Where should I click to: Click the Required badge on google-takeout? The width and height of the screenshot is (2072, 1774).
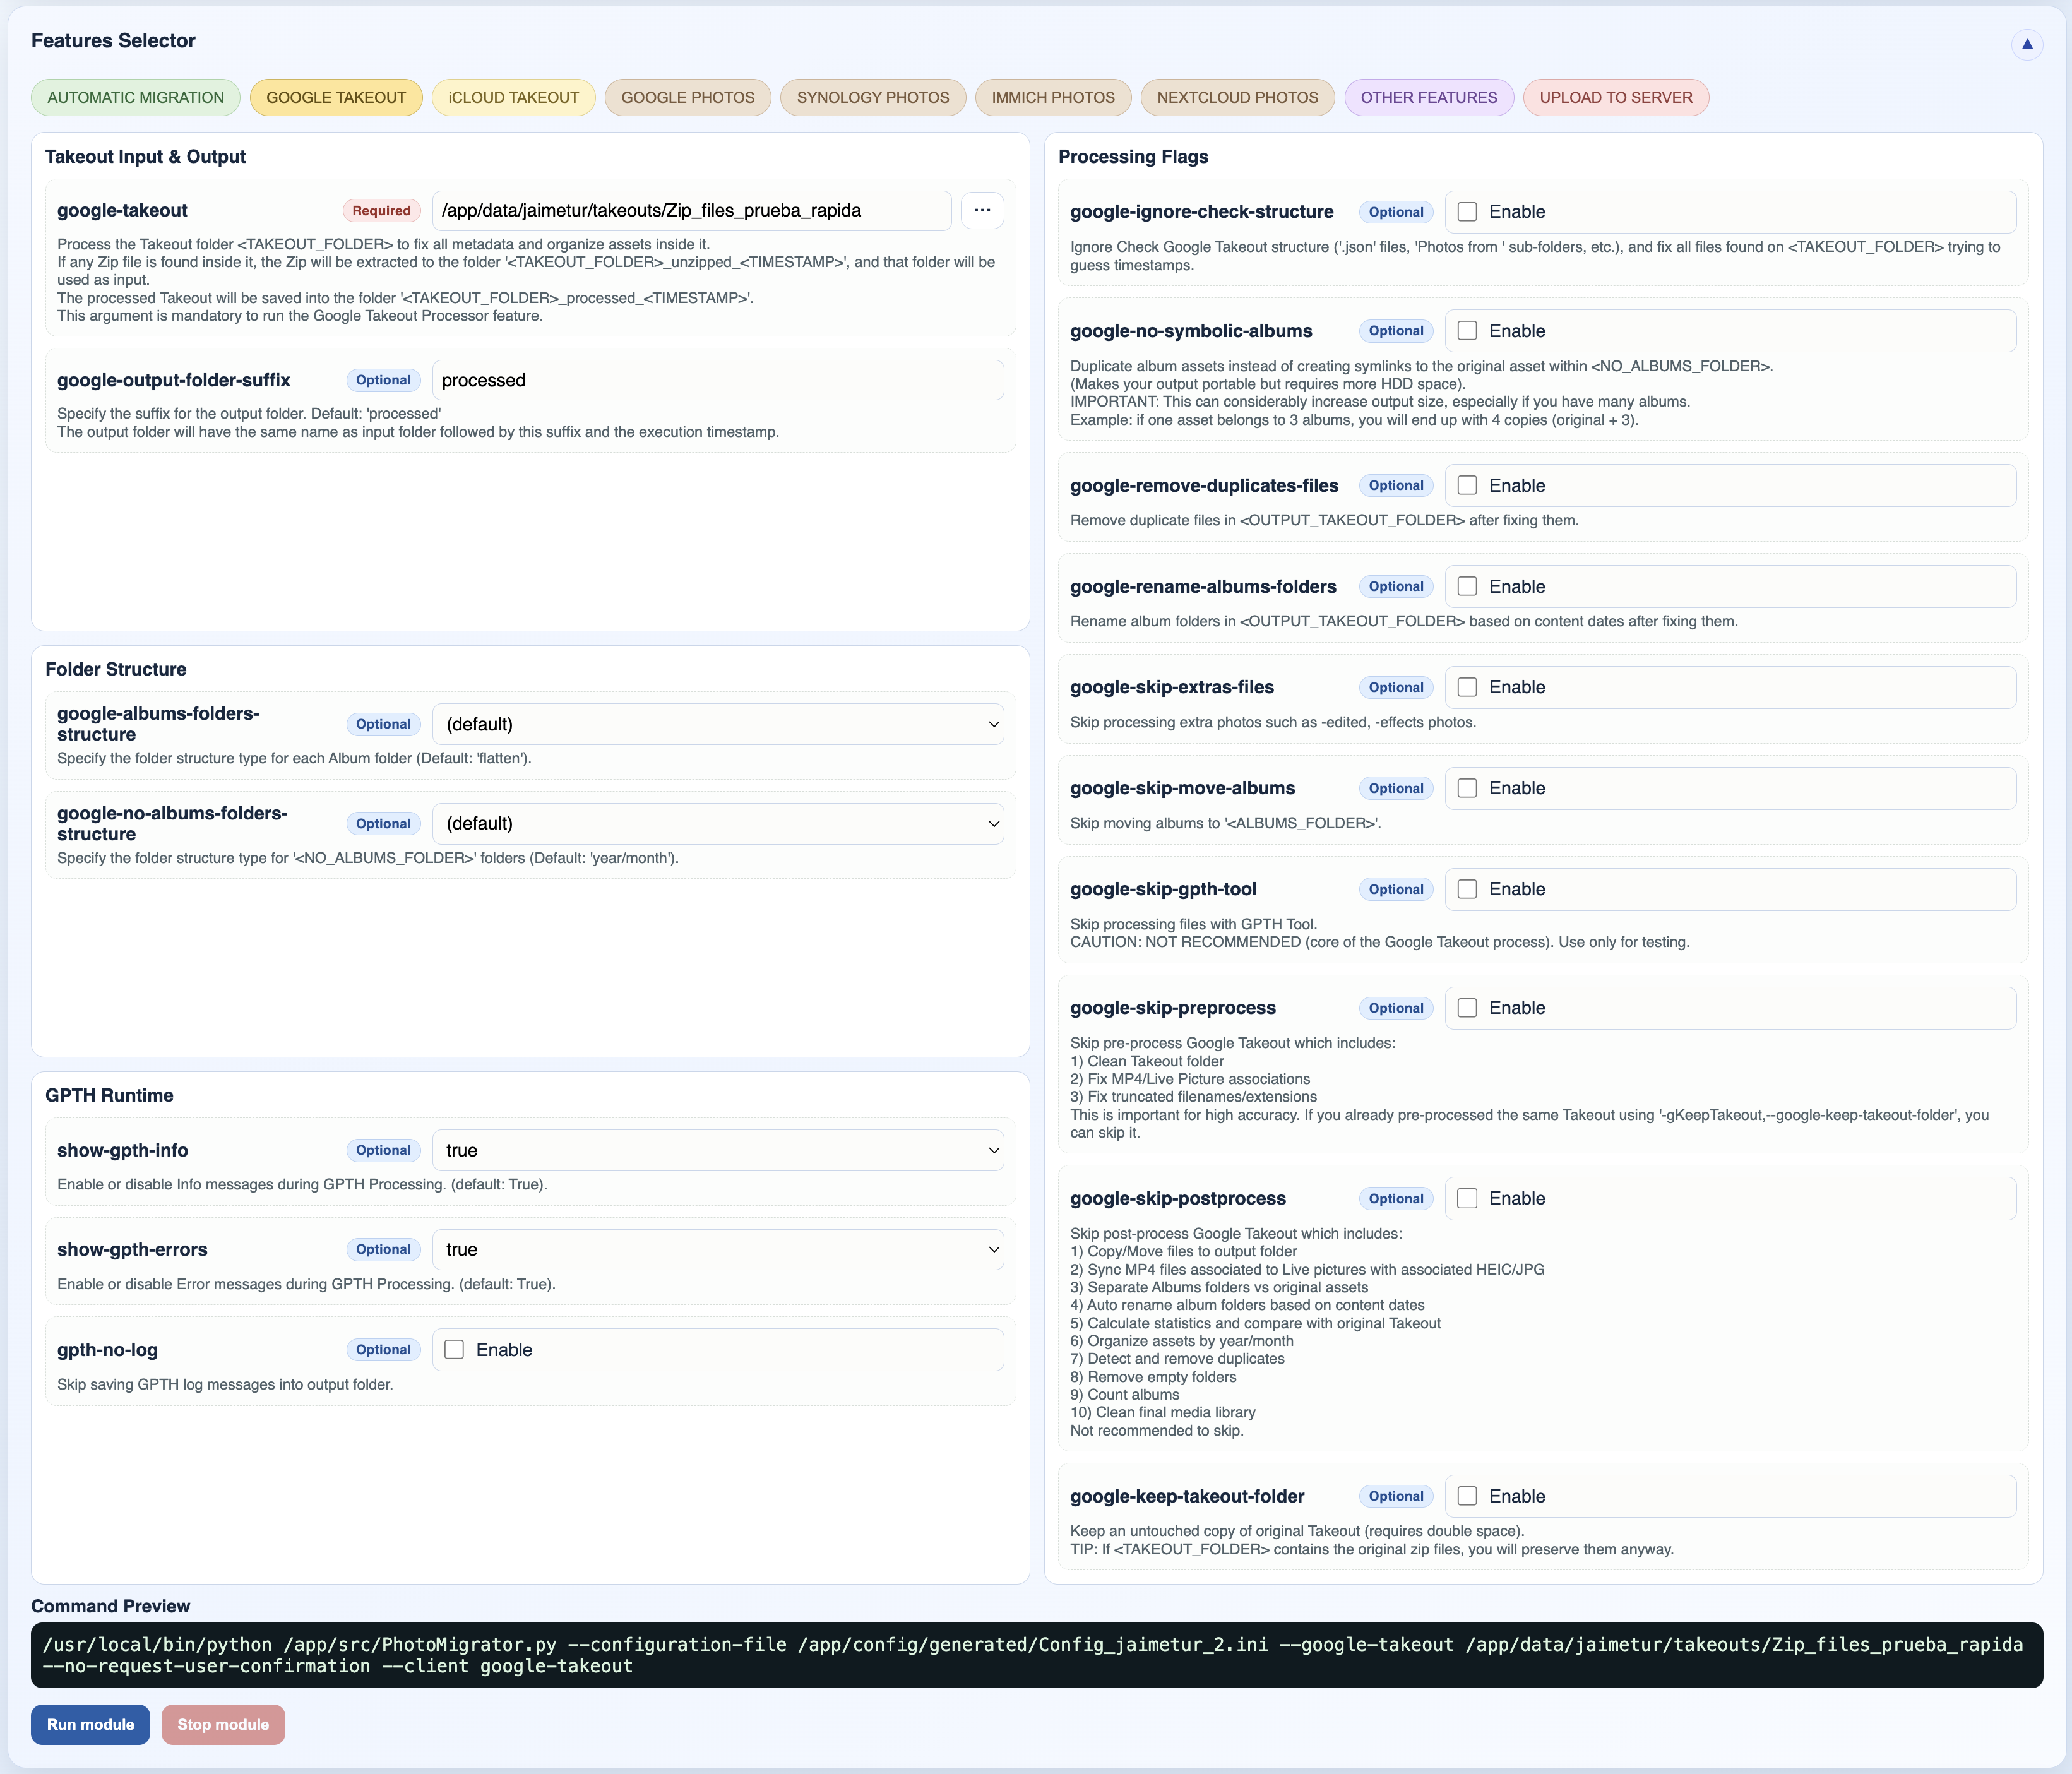[x=381, y=210]
